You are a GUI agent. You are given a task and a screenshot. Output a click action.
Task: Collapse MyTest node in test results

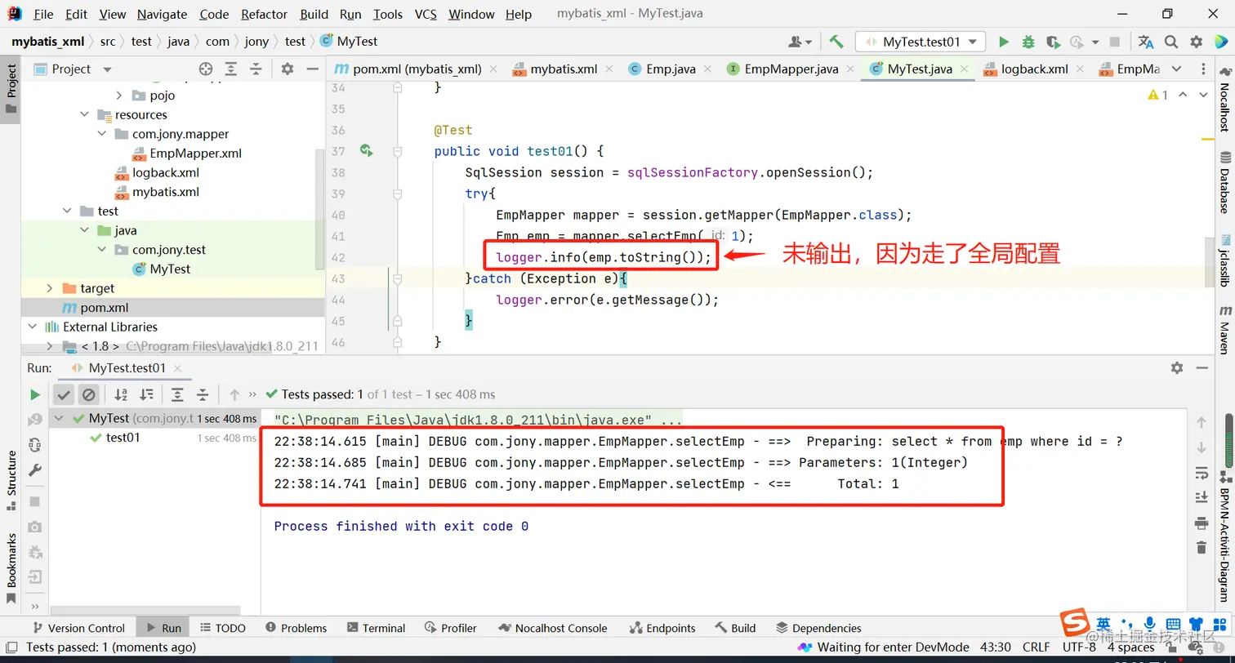click(x=59, y=418)
